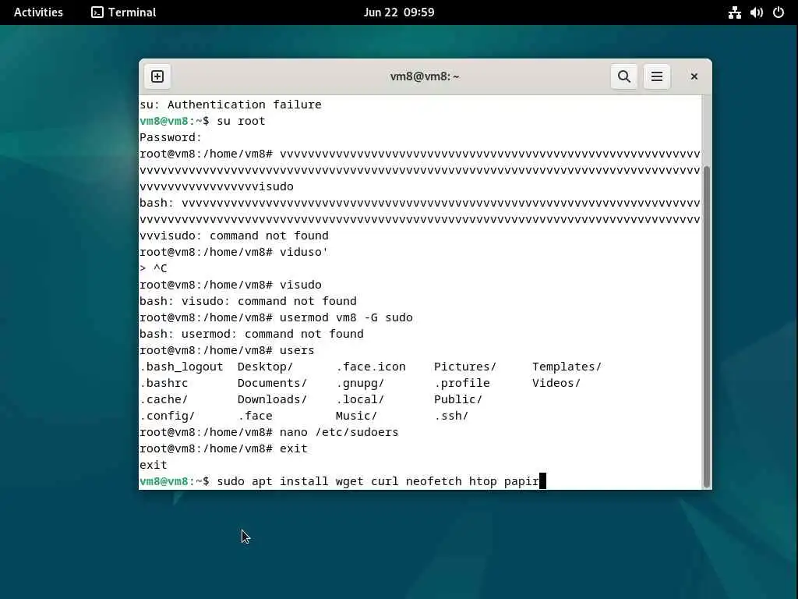Viewport: 798px width, 599px height.
Task: Click the '.face.icon' entry
Action: pos(370,367)
